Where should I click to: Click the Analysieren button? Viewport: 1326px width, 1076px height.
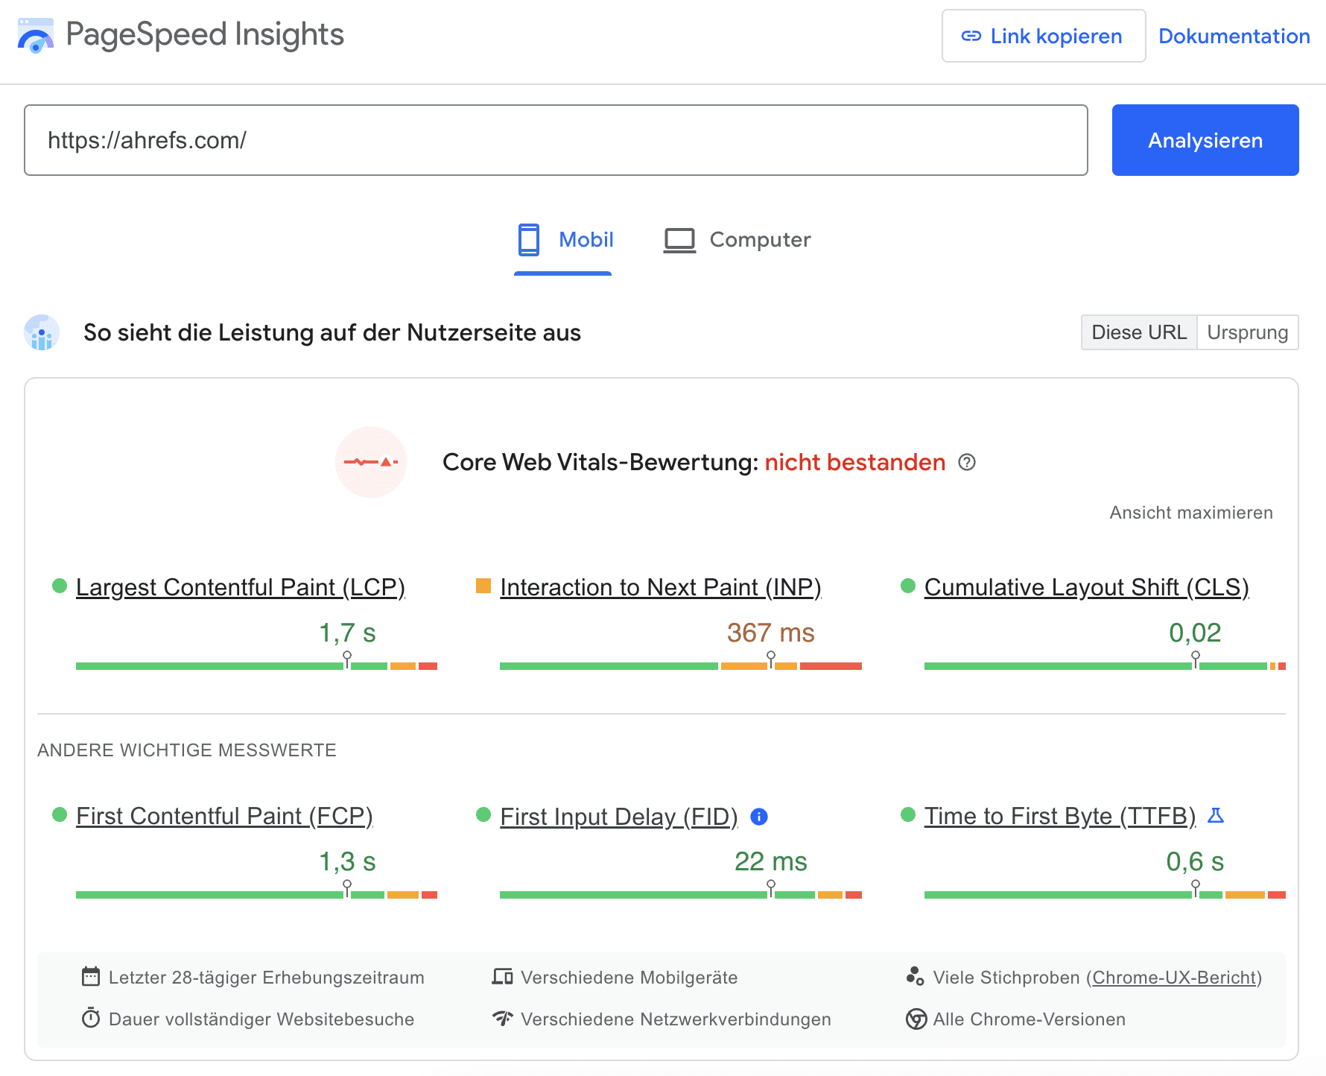1205,140
